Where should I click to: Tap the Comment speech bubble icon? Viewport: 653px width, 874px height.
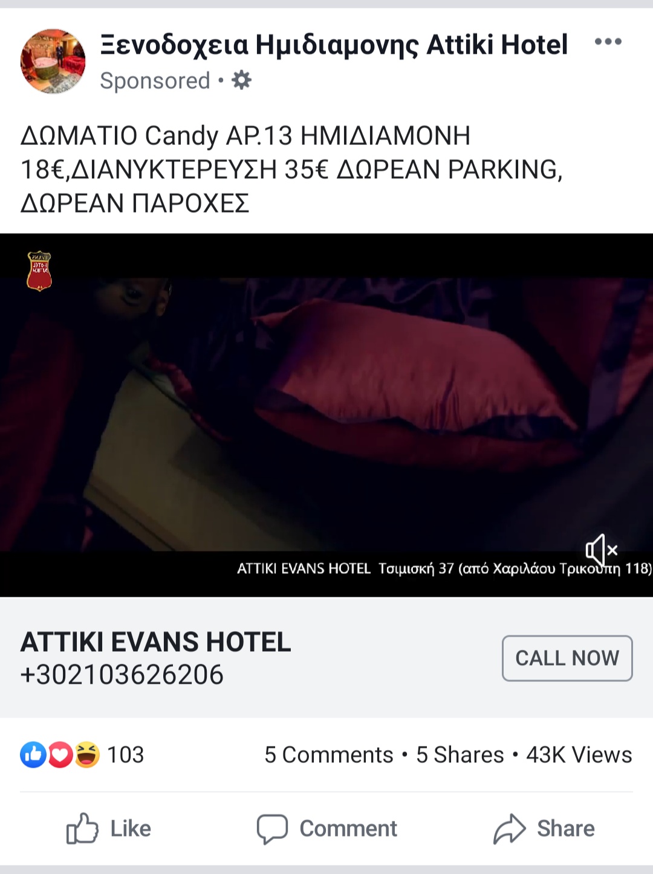pos(272,829)
